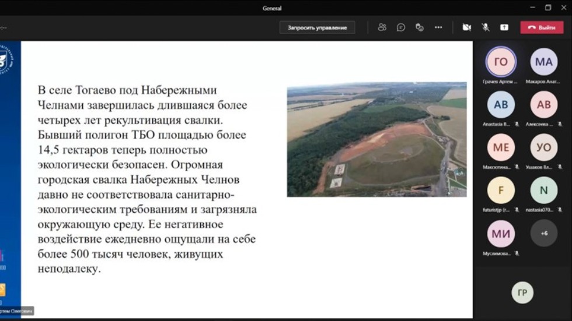Open the participants panel icon

click(x=382, y=27)
